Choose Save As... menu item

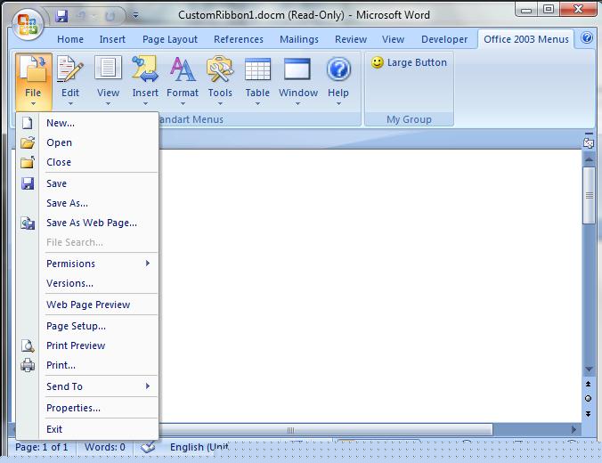click(87, 203)
